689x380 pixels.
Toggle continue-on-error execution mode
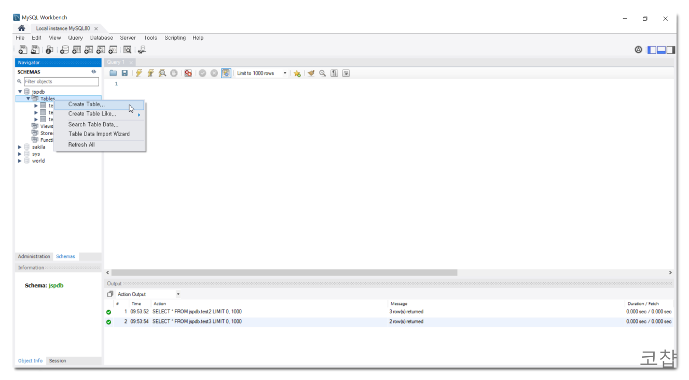tap(188, 74)
